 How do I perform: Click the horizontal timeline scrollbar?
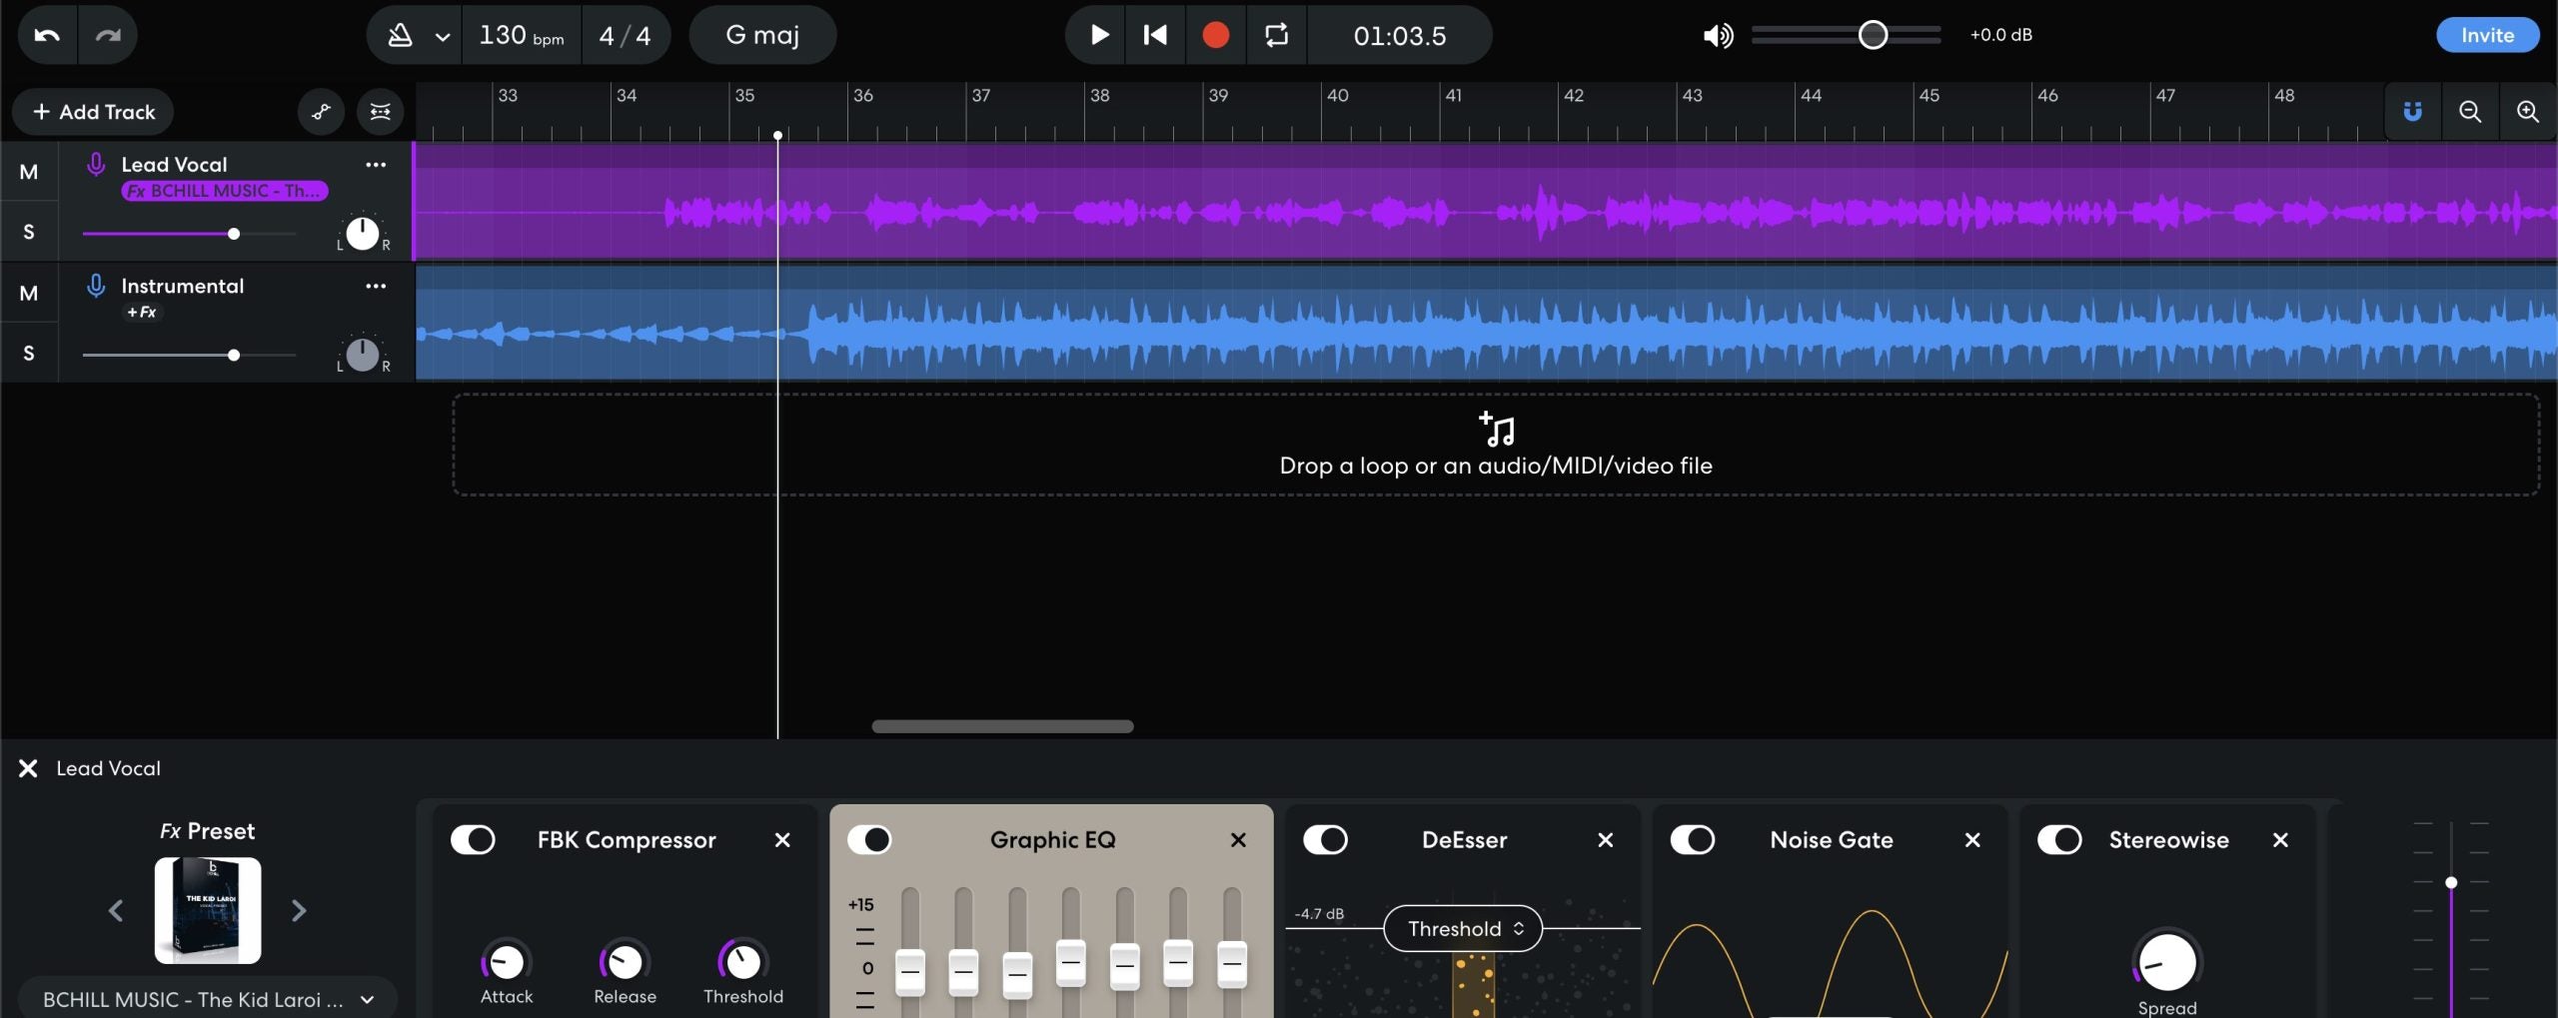(x=1002, y=726)
